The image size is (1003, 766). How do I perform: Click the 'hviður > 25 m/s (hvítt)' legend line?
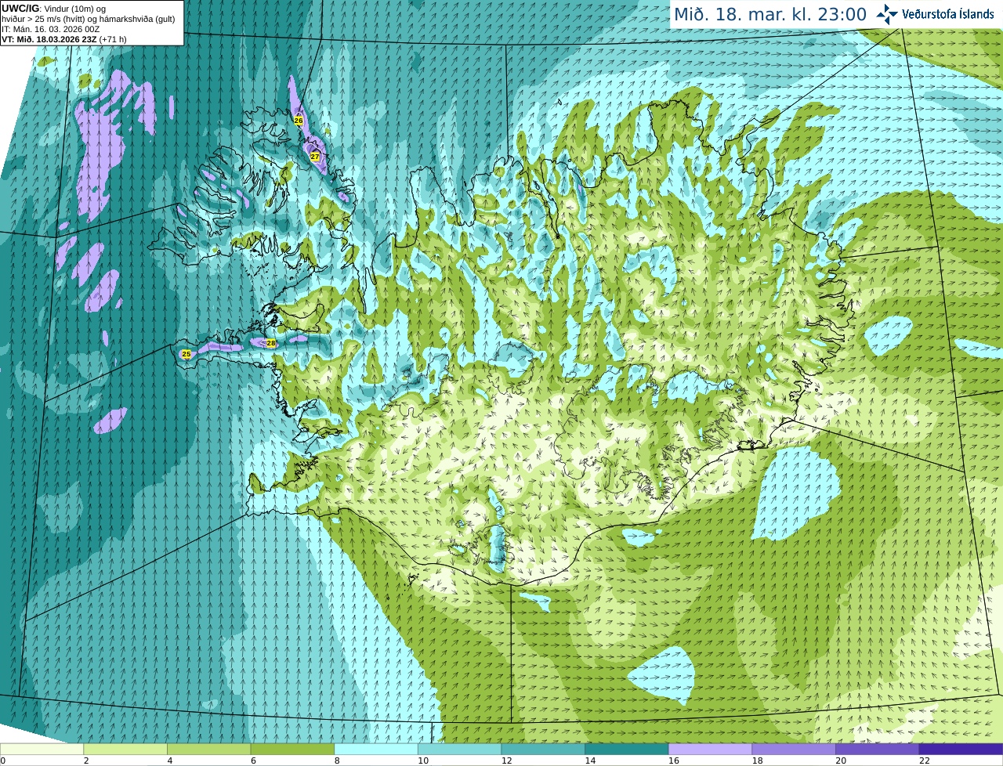[89, 19]
